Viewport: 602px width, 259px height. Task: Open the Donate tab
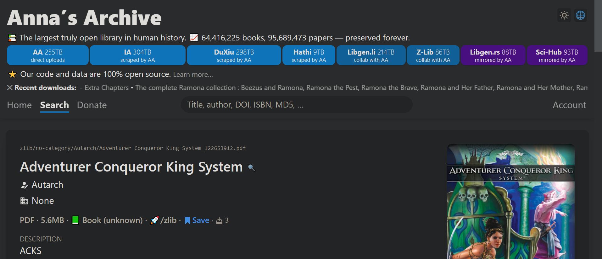(92, 105)
